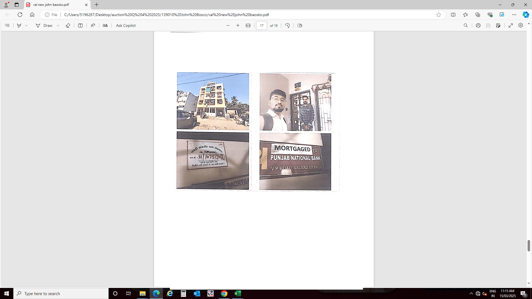Select the Highlight tool
Screen dimensions: 532x299
point(19,25)
